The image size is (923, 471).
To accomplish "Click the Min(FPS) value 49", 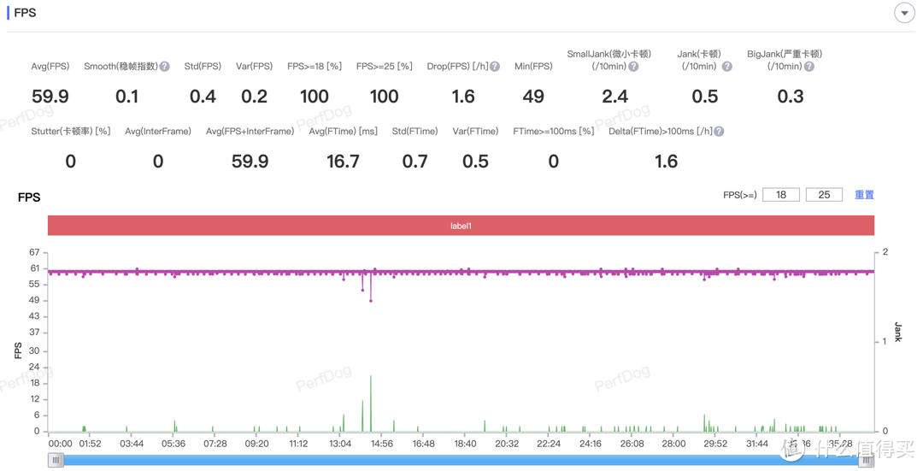I will (533, 97).
